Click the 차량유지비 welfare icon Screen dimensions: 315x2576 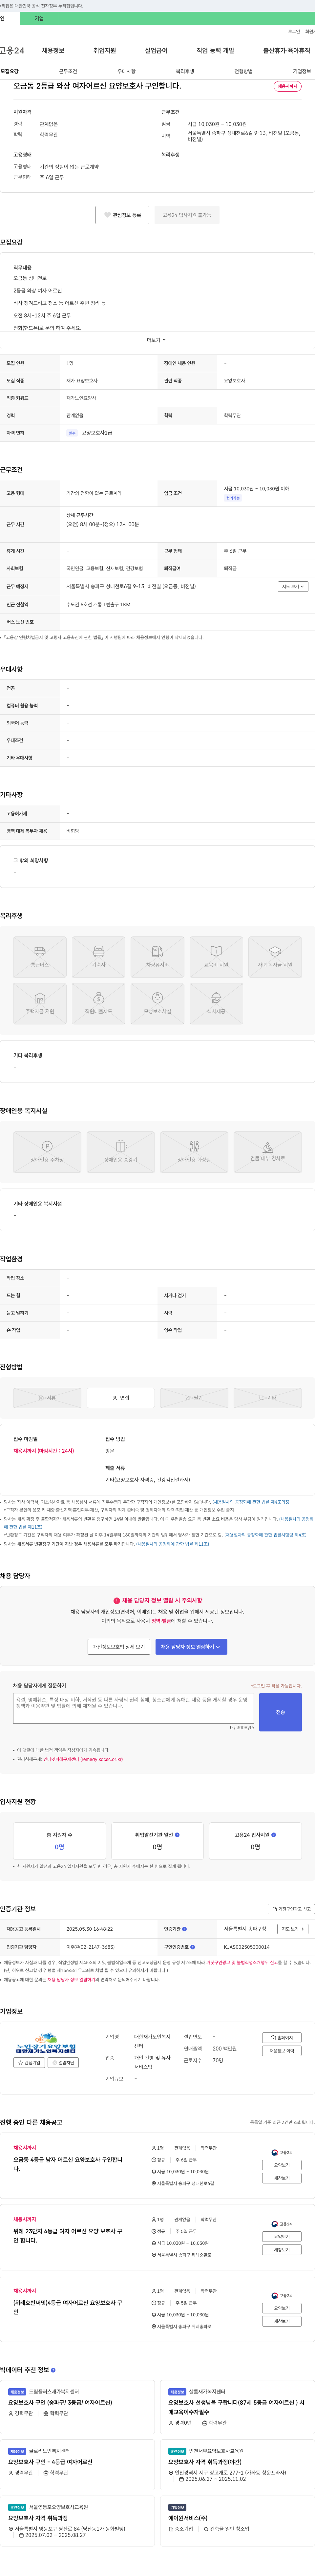point(157,951)
